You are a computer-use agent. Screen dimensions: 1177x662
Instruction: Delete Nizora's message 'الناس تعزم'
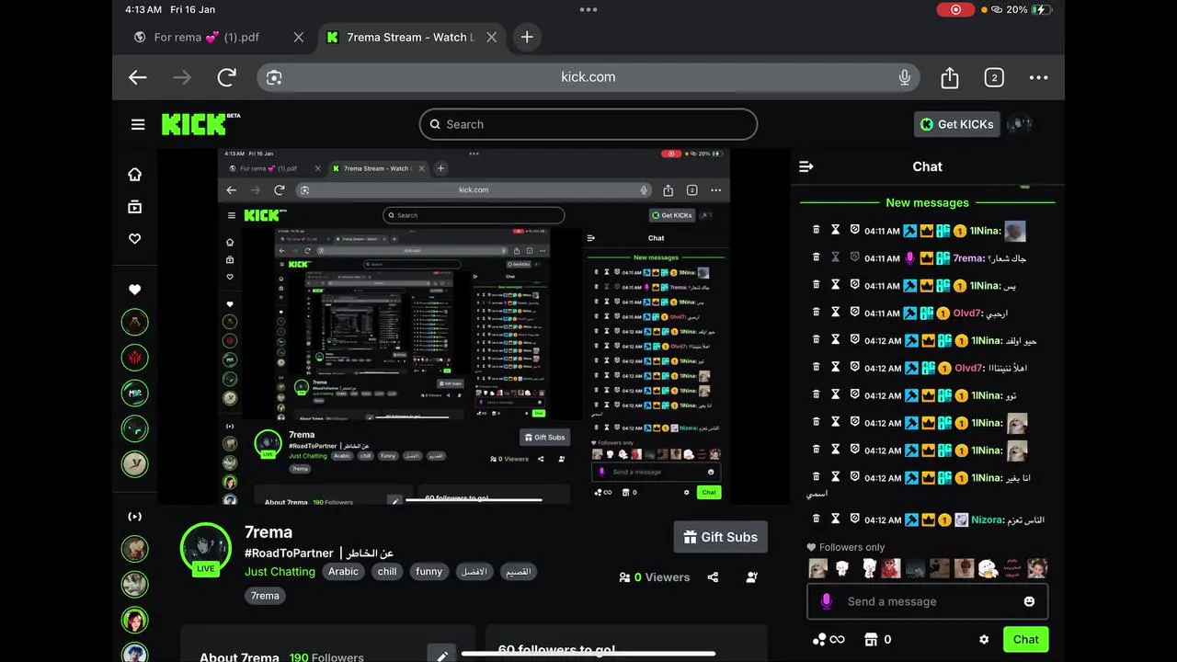click(816, 519)
